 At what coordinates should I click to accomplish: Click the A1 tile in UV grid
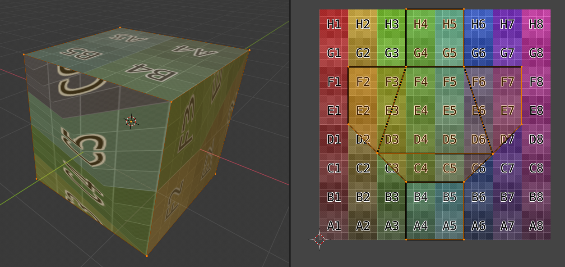pos(334,226)
